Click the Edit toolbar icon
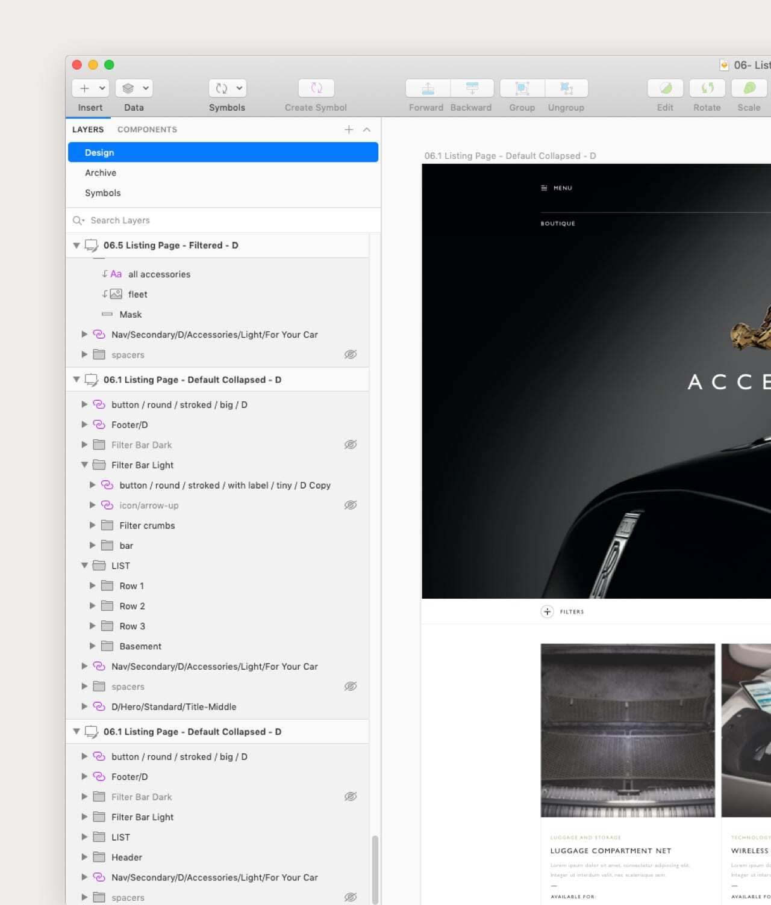Viewport: 771px width, 905px height. (666, 88)
